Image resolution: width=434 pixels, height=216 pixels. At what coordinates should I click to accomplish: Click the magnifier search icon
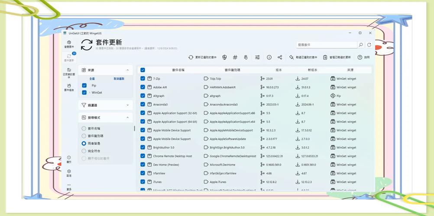361,45
